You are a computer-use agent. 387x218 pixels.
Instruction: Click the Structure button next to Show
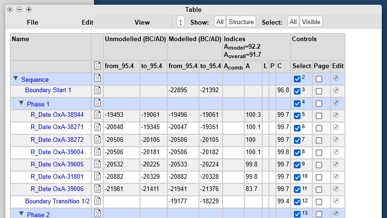(241, 22)
